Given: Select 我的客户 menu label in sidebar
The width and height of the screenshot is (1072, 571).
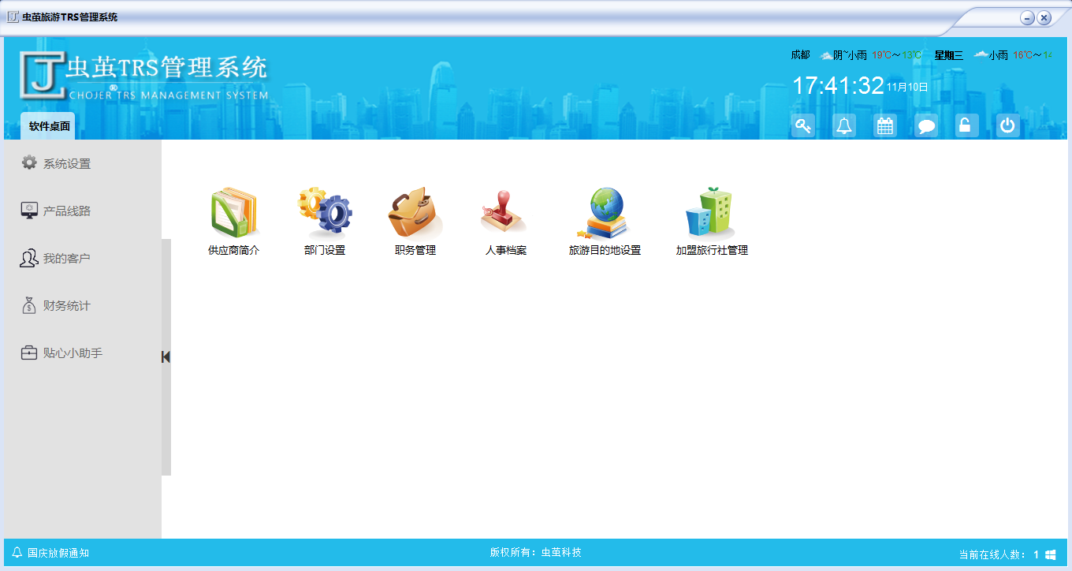Looking at the screenshot, I should pos(67,259).
